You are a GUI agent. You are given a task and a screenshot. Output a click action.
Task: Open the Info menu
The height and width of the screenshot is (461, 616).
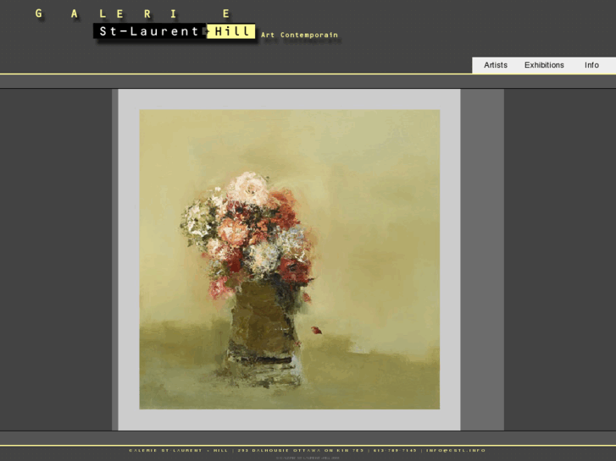(591, 65)
